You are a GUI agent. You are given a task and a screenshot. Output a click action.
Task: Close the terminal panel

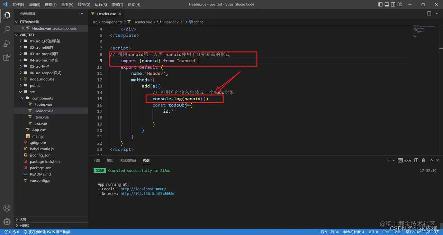click(438, 160)
